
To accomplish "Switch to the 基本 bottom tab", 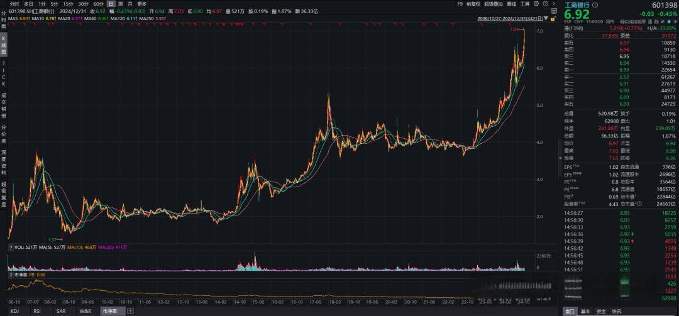I will tap(585, 311).
